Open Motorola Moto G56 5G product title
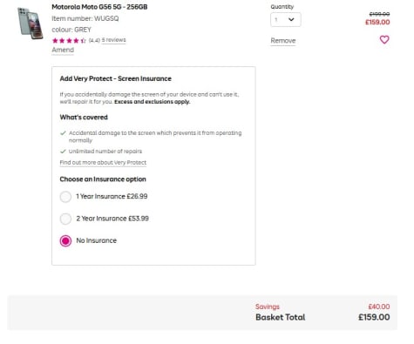This screenshot has width=414, height=344. 99,7
